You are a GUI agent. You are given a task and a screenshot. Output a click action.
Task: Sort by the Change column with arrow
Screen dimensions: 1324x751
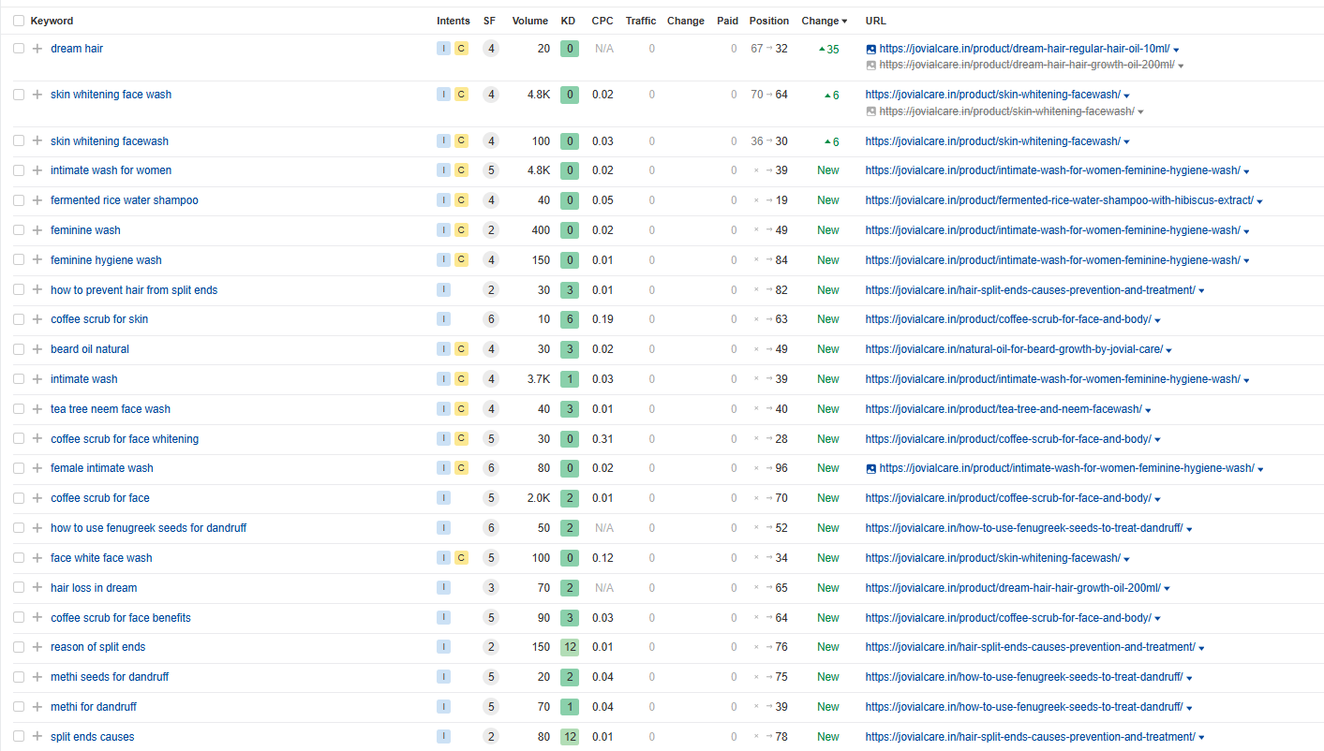[x=824, y=21]
